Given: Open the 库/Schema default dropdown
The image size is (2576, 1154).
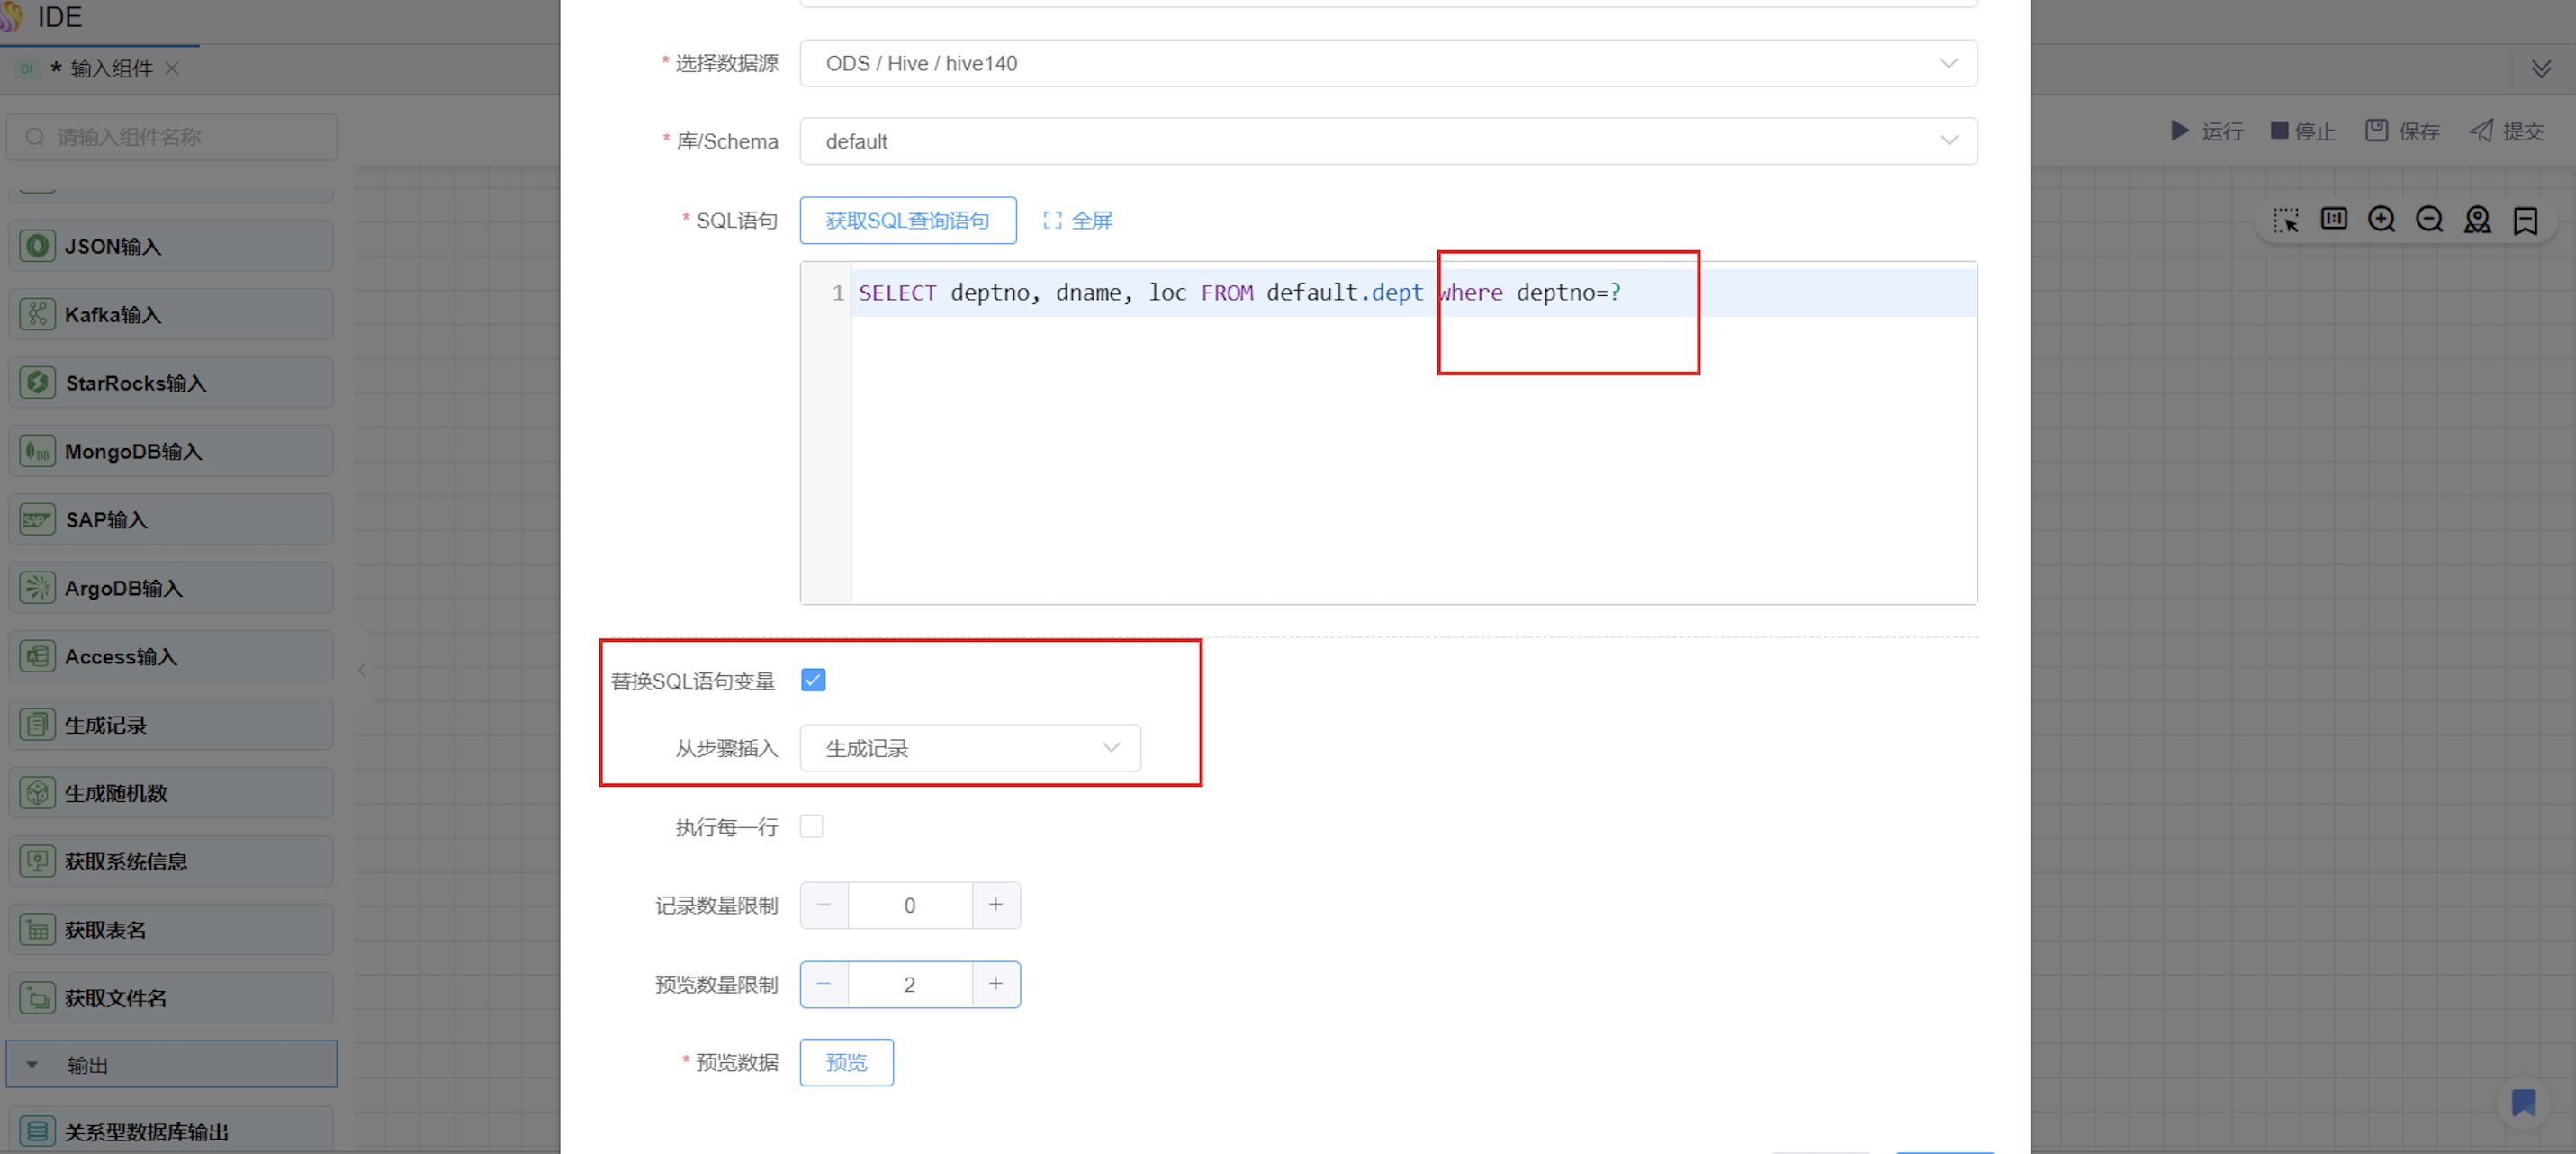Looking at the screenshot, I should tap(1387, 142).
